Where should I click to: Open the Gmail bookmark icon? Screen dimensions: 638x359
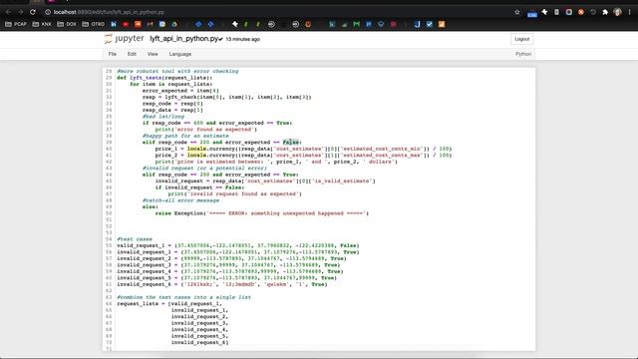pyautogui.click(x=150, y=24)
